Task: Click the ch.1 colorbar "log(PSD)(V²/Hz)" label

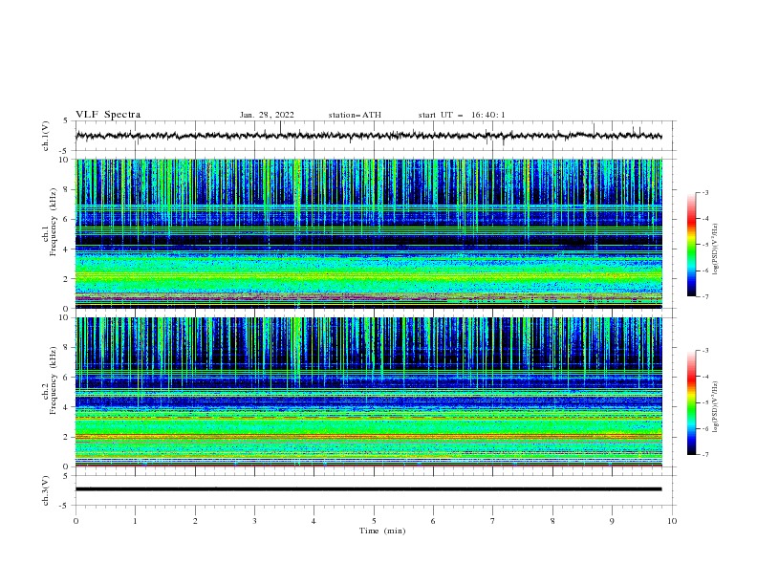Action: (x=716, y=249)
